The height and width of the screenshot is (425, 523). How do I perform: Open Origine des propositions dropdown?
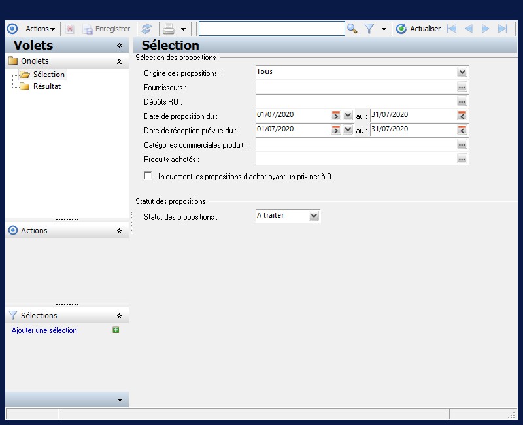pyautogui.click(x=462, y=72)
